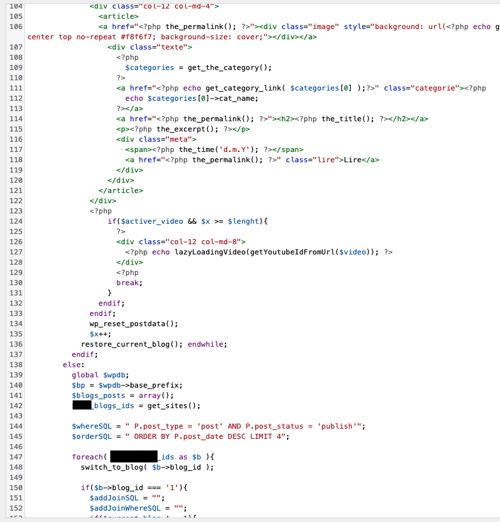This screenshot has height=522, width=500.
Task: Click the global keyword before $wpdb
Action: coord(85,375)
